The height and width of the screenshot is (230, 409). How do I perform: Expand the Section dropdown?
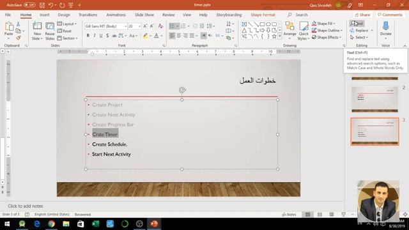point(68,38)
